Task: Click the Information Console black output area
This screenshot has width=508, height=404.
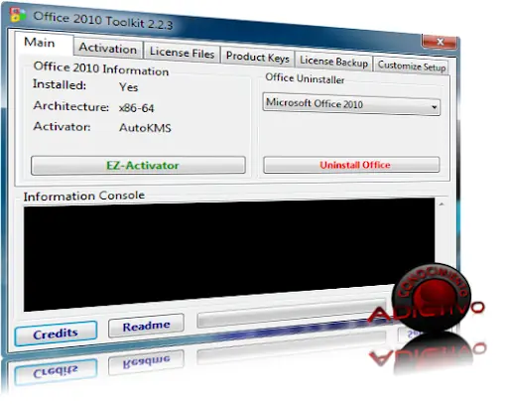Action: point(229,255)
